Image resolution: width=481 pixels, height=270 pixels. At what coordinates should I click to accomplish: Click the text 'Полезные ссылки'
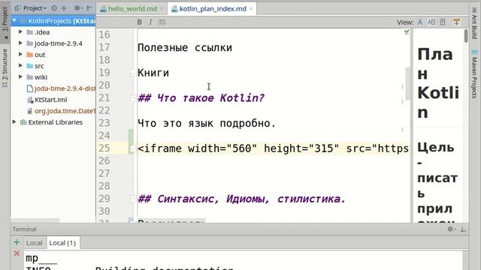185,48
